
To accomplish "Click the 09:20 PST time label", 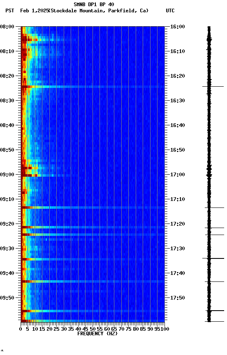I will click(7, 224).
